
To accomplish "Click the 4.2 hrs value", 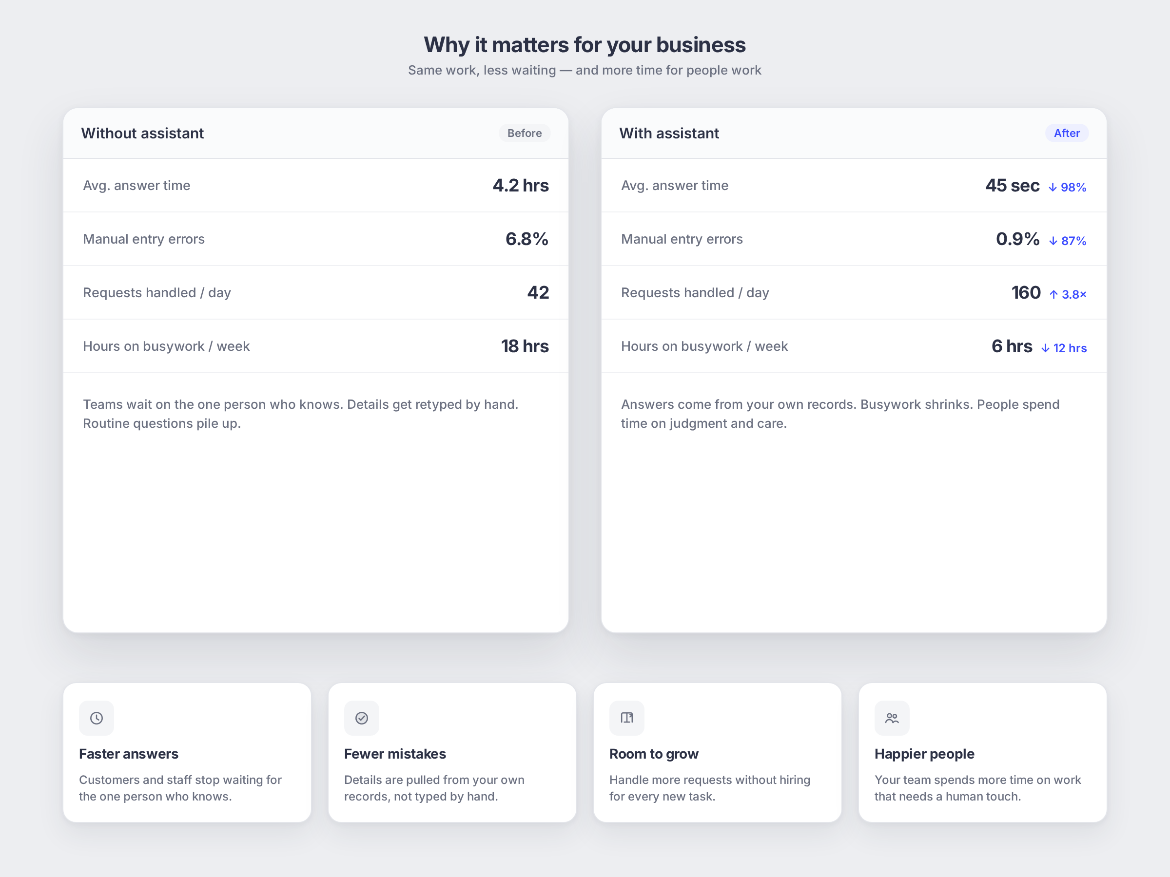I will (521, 186).
